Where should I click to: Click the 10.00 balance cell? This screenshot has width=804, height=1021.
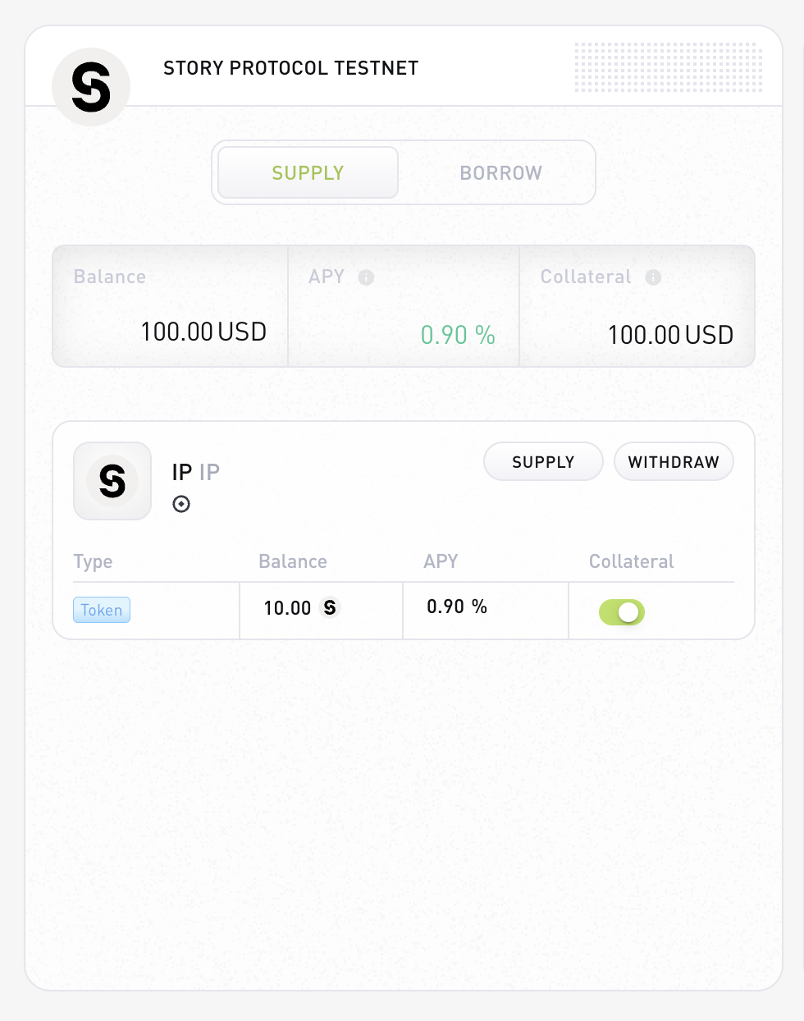click(x=321, y=611)
